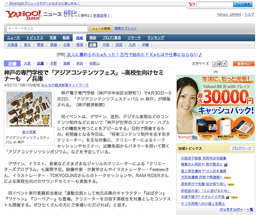Click the red Y! icon beside top search
Viewport: 259px width, 215px height.
[x=192, y=4]
